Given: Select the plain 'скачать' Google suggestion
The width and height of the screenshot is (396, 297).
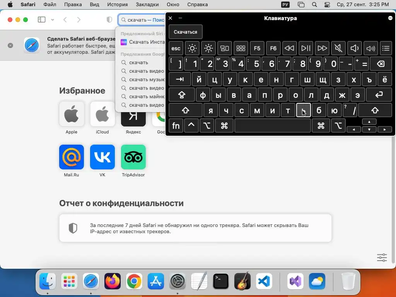Looking at the screenshot, I should (143, 62).
